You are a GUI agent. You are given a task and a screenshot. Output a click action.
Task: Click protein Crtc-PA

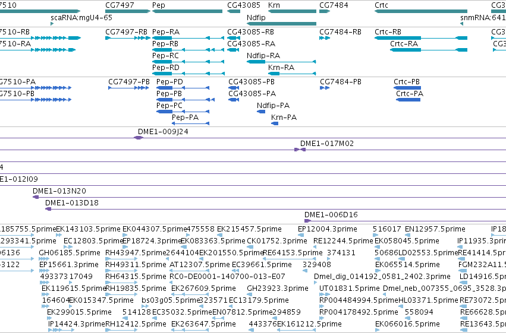click(x=408, y=100)
